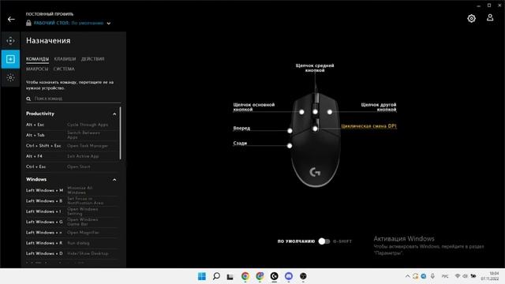
Task: Select the back side button dot
Action: 290,146
